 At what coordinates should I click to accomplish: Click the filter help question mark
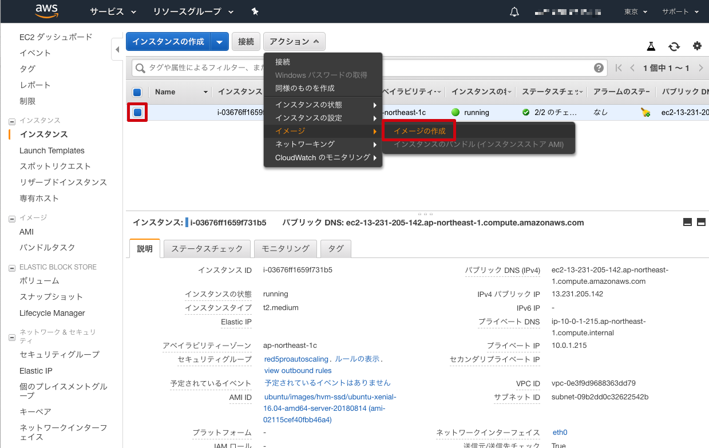point(599,68)
